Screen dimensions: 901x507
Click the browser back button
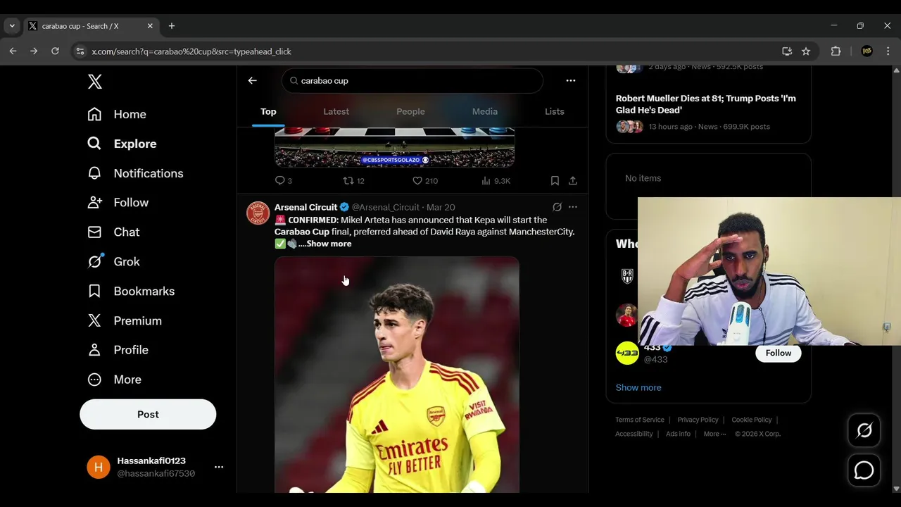pyautogui.click(x=13, y=51)
